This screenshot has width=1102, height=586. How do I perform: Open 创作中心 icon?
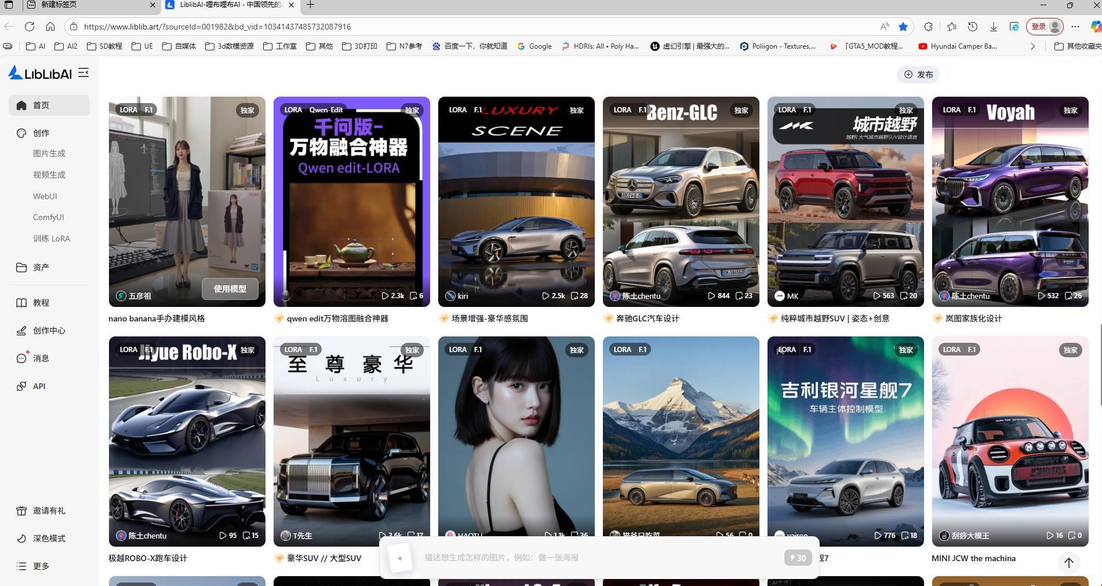click(21, 331)
